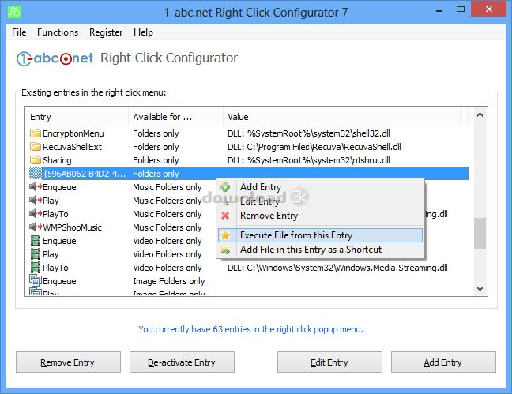512x394 pixels.
Task: Click the app icon in the title bar
Action: coord(14,12)
